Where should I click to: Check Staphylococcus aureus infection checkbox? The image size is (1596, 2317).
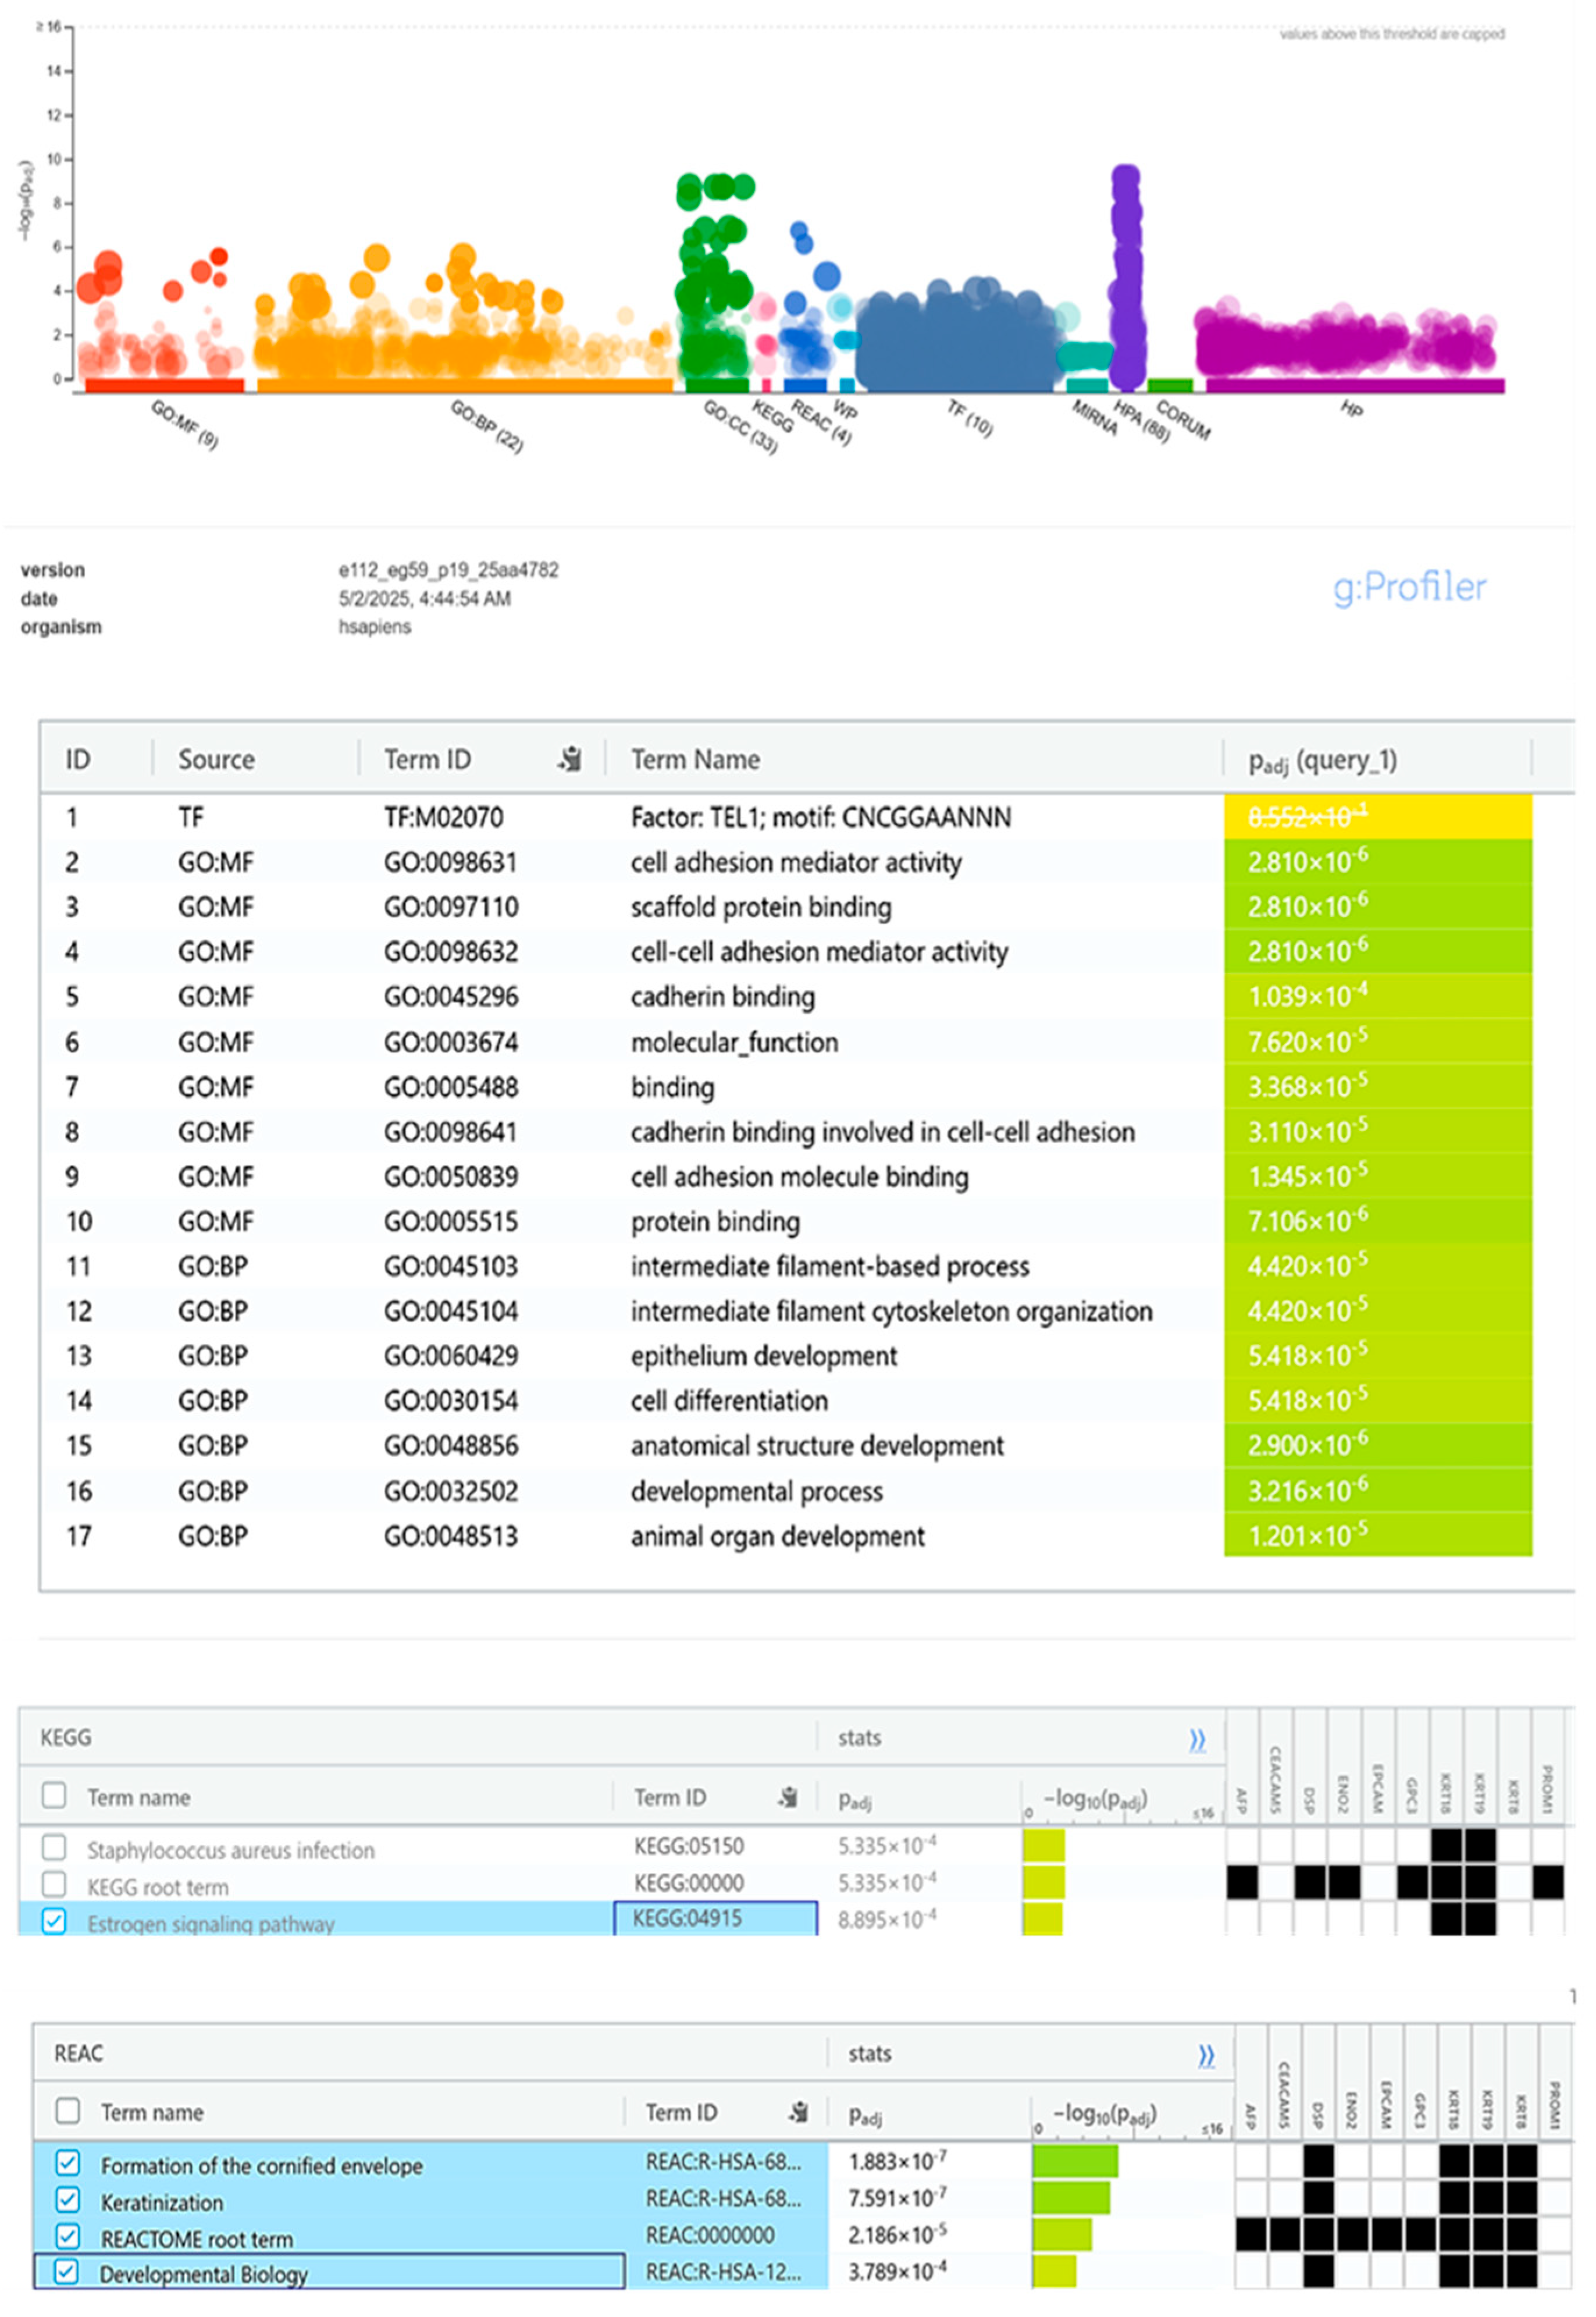(x=54, y=1848)
